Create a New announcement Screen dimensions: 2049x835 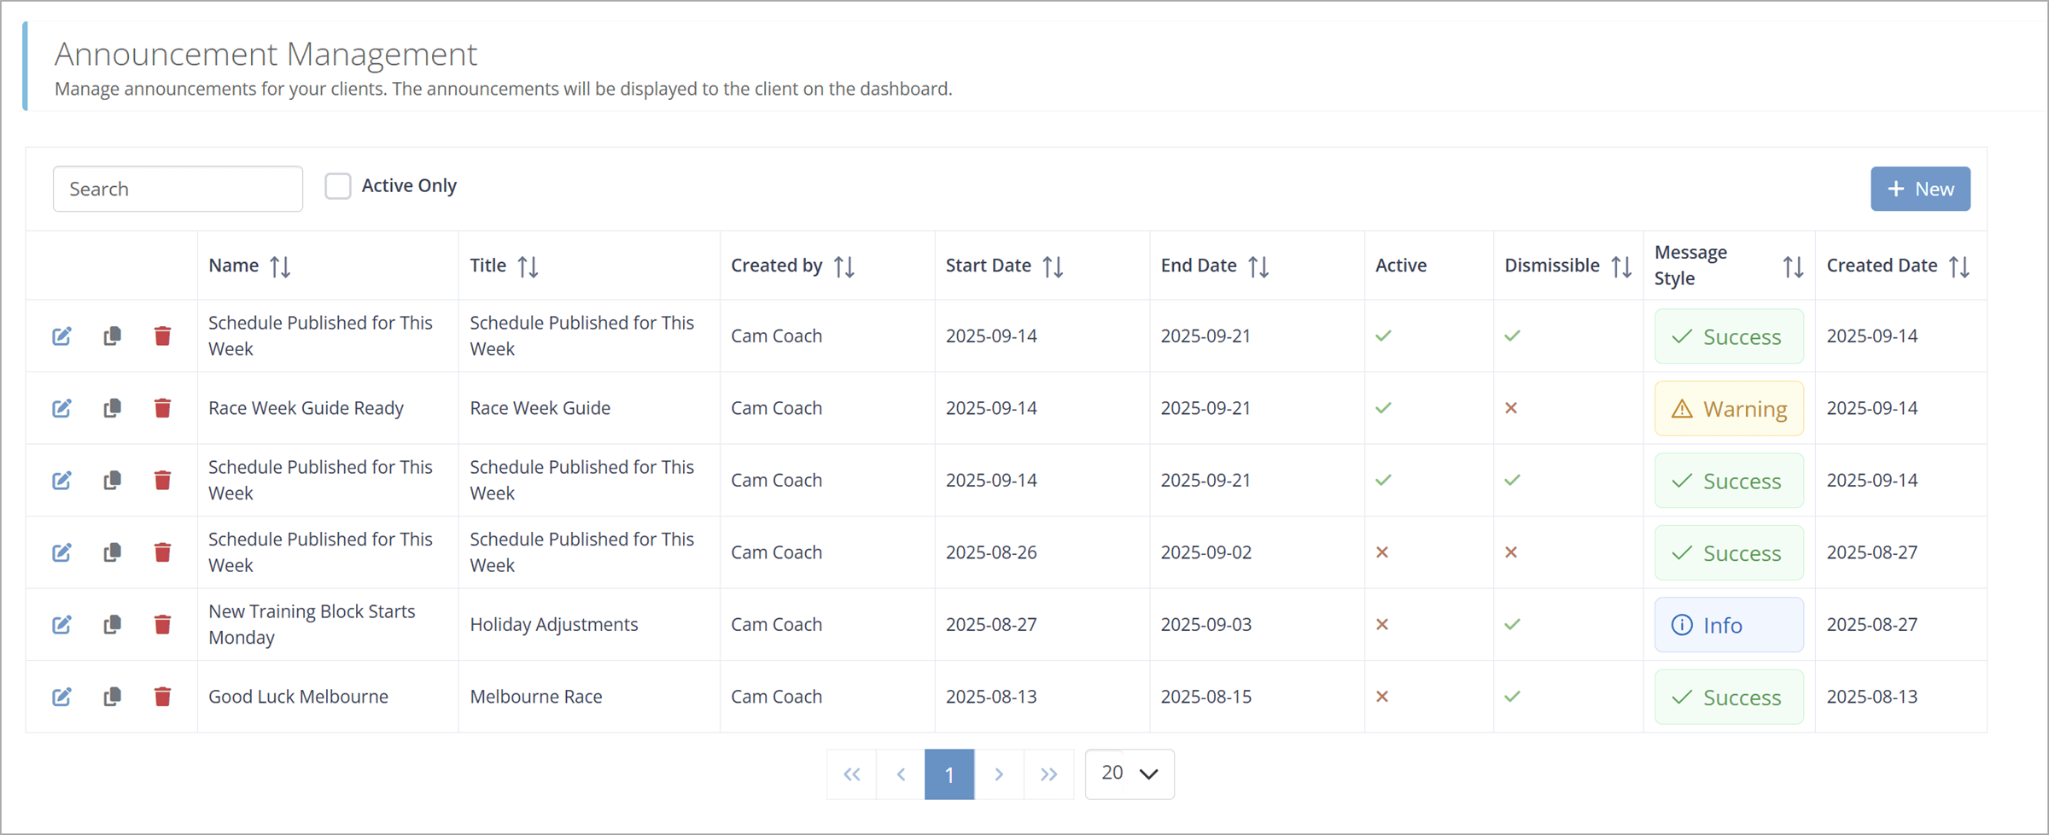pos(1920,189)
